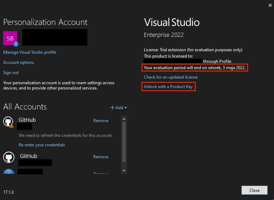Close the dialog with the top-right X
The height and width of the screenshot is (200, 274).
pos(268,5)
